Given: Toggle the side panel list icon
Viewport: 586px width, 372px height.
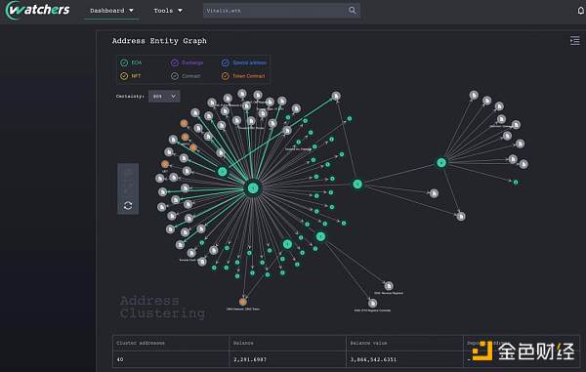Looking at the screenshot, I should pyautogui.click(x=575, y=40).
